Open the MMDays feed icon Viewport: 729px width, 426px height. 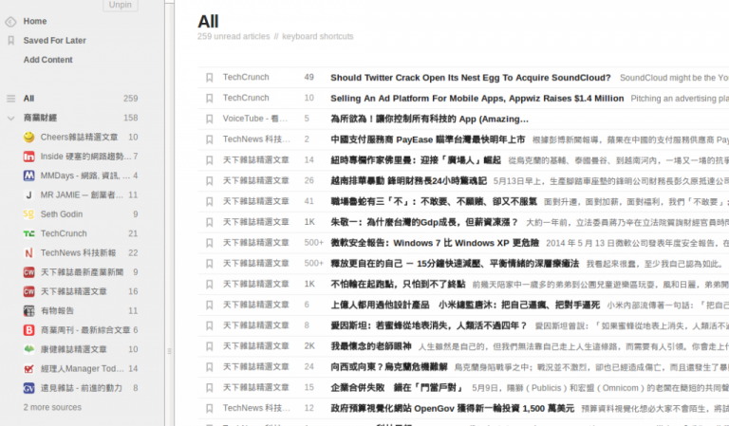(28, 176)
